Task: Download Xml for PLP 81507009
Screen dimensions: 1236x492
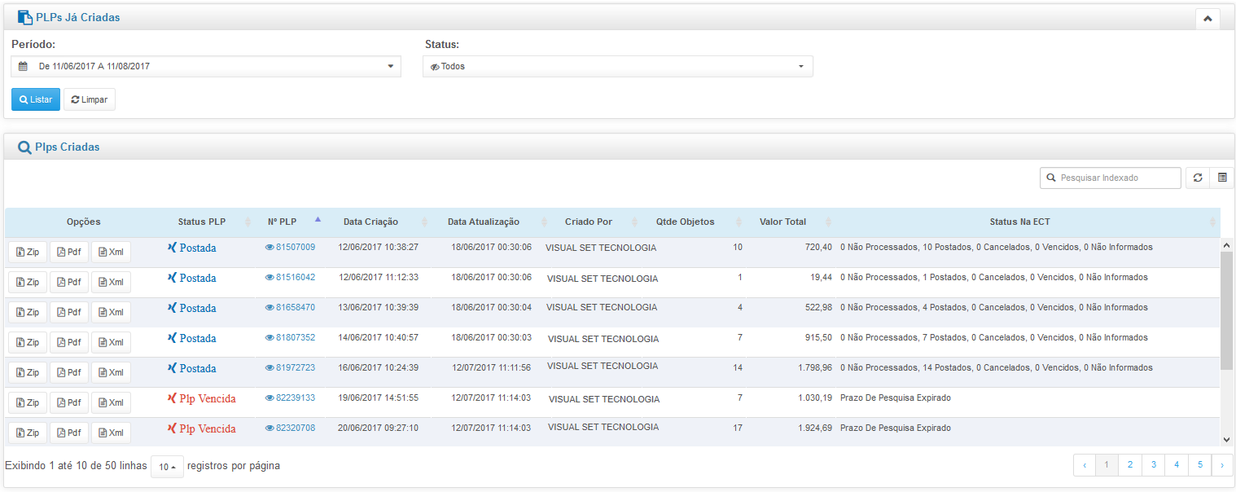Action: coord(111,252)
